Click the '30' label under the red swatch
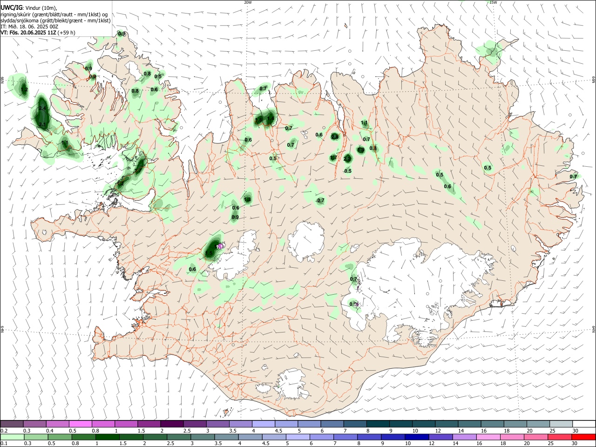The image size is (596, 447). point(576,443)
